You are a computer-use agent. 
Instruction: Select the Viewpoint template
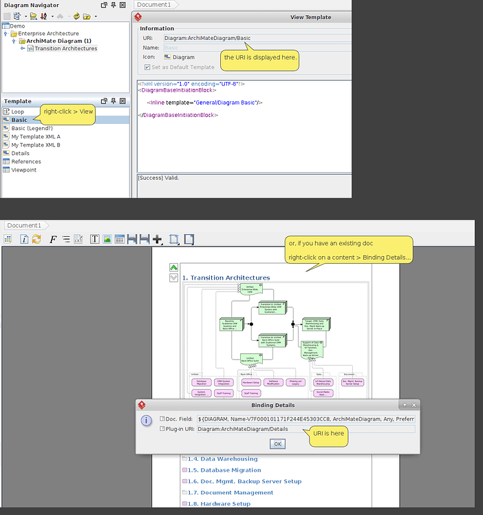[x=23, y=170]
